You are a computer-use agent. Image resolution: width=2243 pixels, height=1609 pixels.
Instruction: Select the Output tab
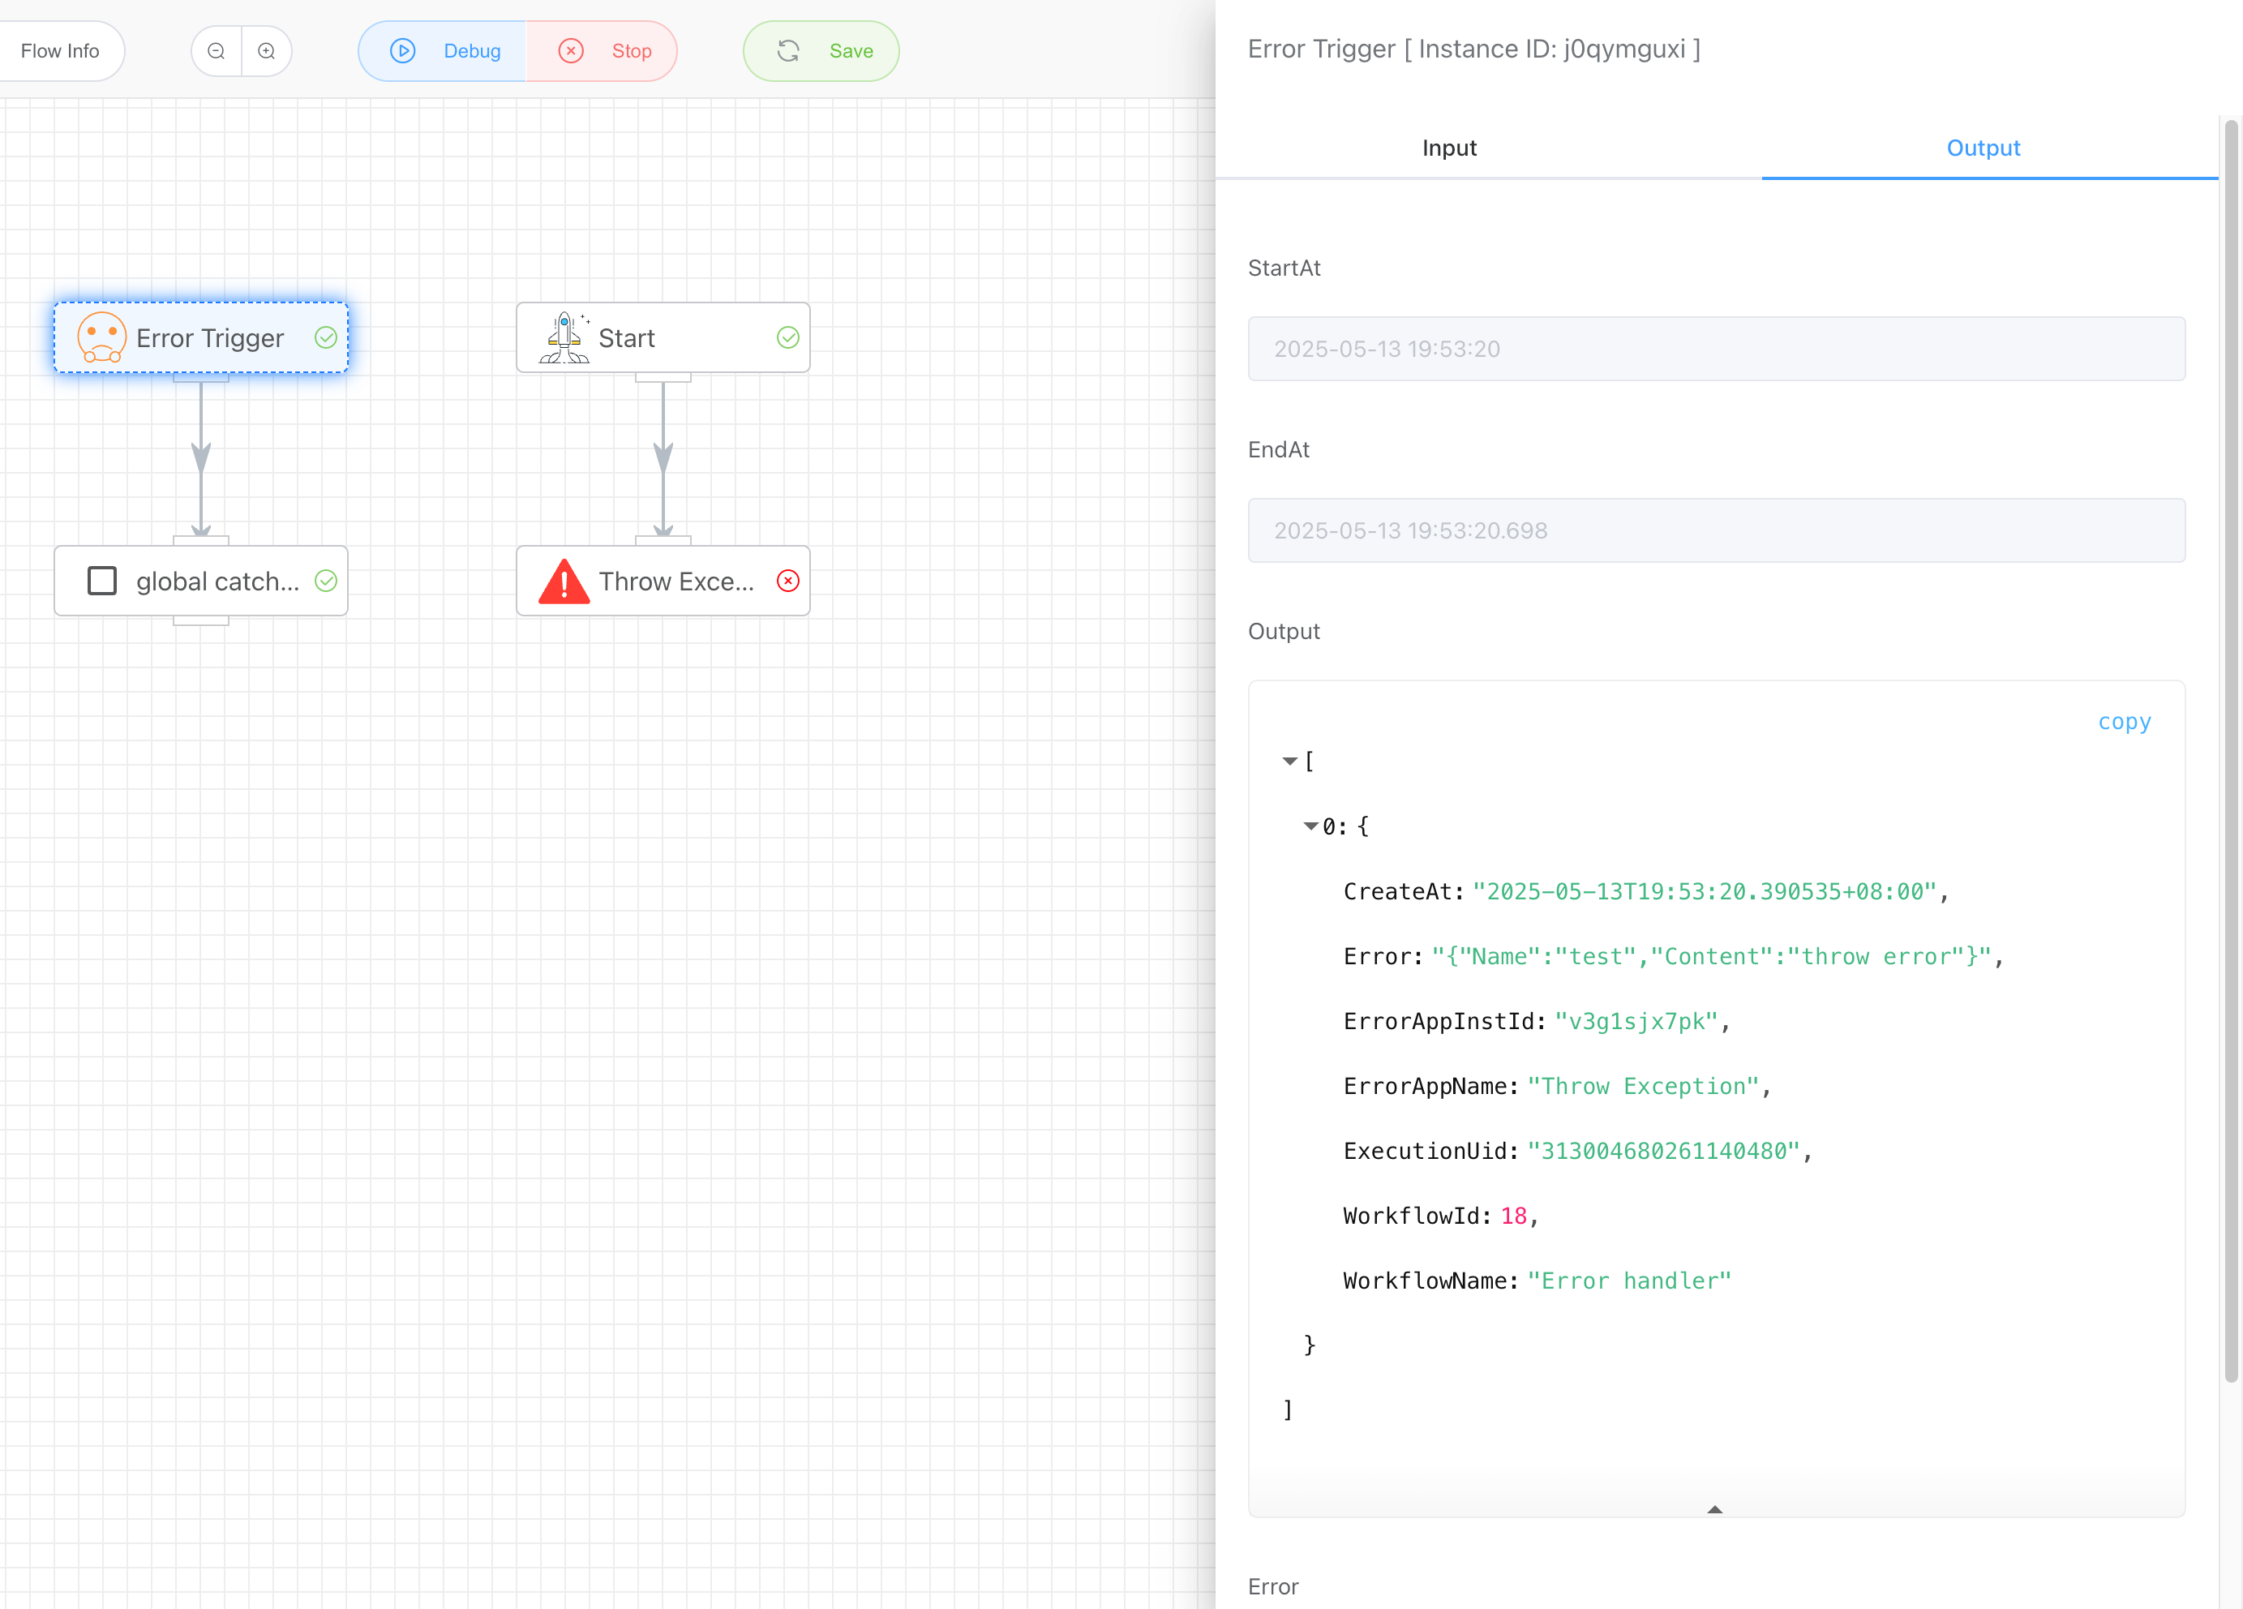click(x=1983, y=148)
